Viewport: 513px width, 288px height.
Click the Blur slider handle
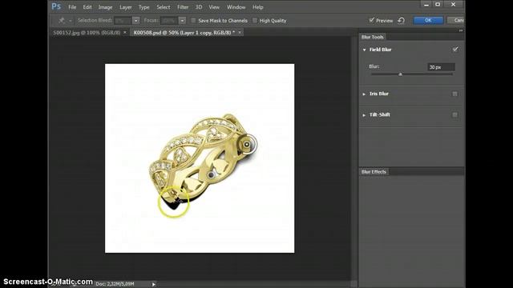[x=400, y=74]
